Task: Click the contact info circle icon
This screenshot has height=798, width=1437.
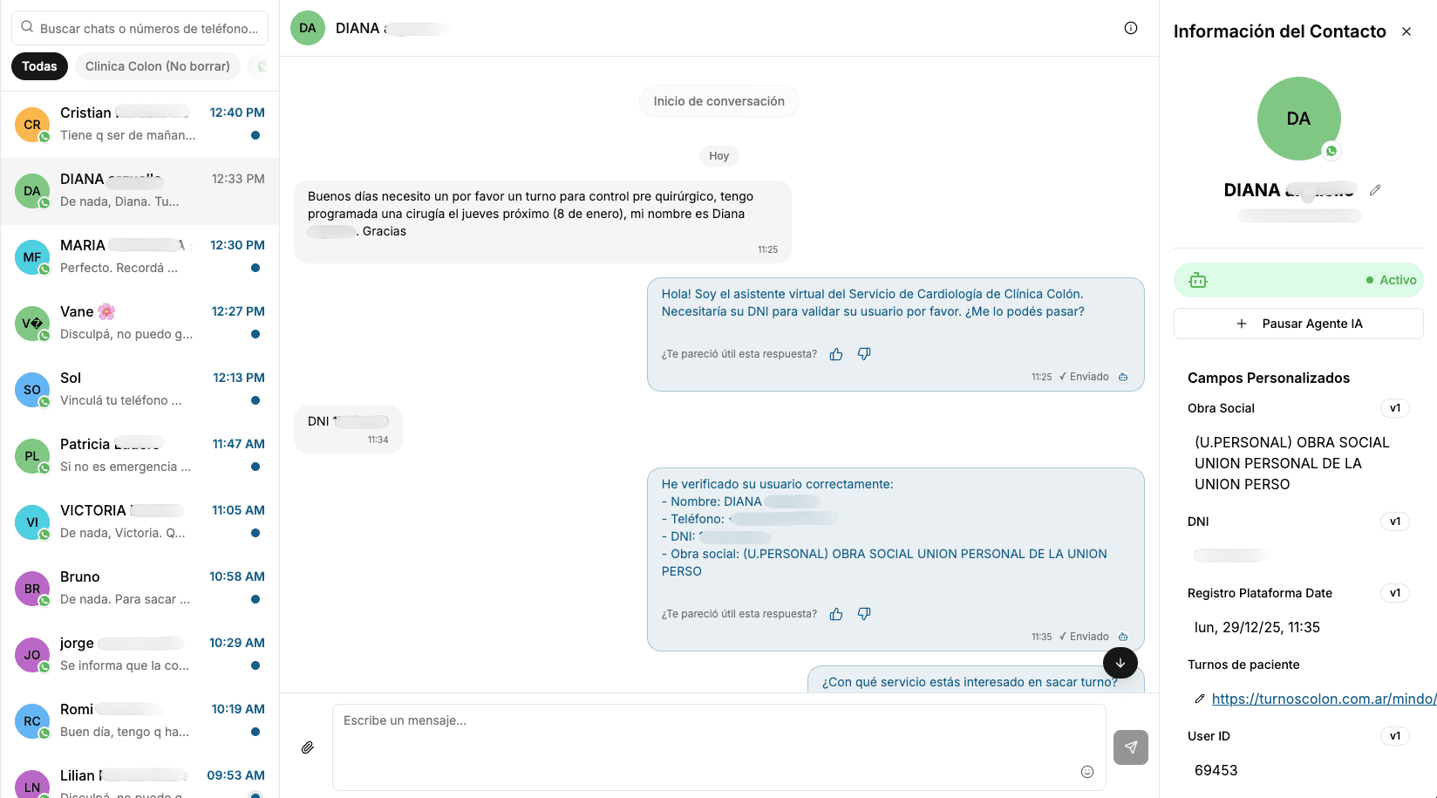Action: [x=1131, y=28]
